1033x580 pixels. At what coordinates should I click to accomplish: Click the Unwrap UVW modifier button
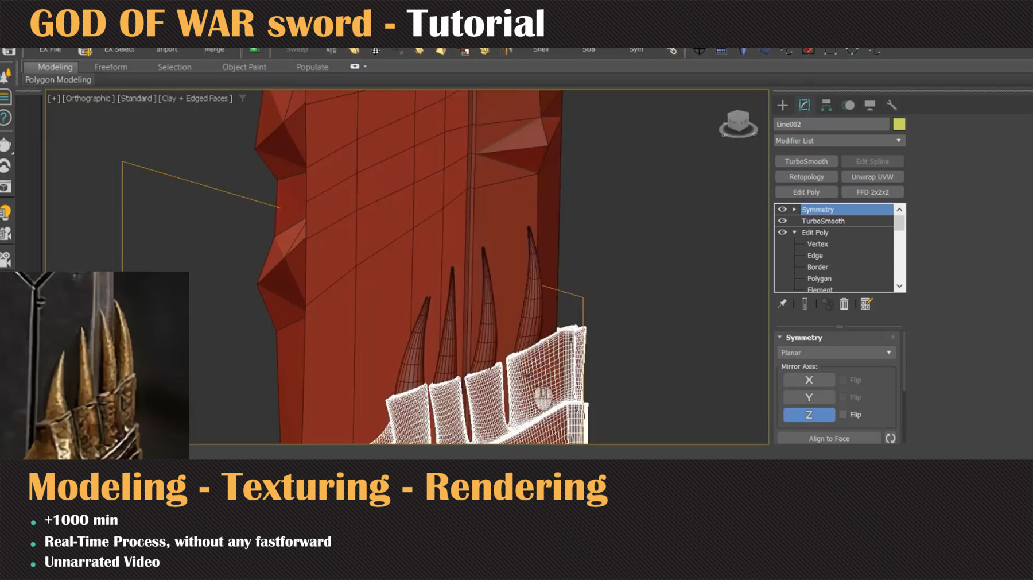[872, 177]
